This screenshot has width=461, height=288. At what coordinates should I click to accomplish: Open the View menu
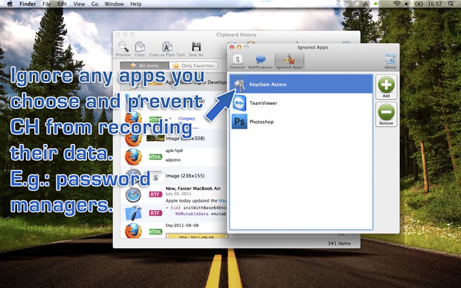[79, 4]
